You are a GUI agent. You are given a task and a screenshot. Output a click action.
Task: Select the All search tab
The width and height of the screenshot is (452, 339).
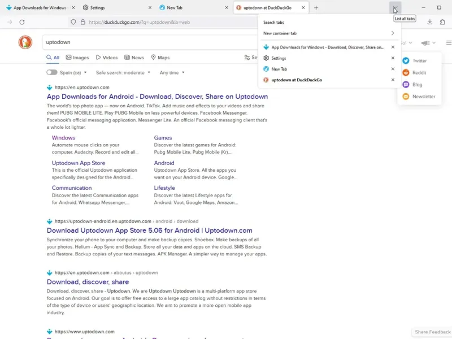(x=53, y=58)
